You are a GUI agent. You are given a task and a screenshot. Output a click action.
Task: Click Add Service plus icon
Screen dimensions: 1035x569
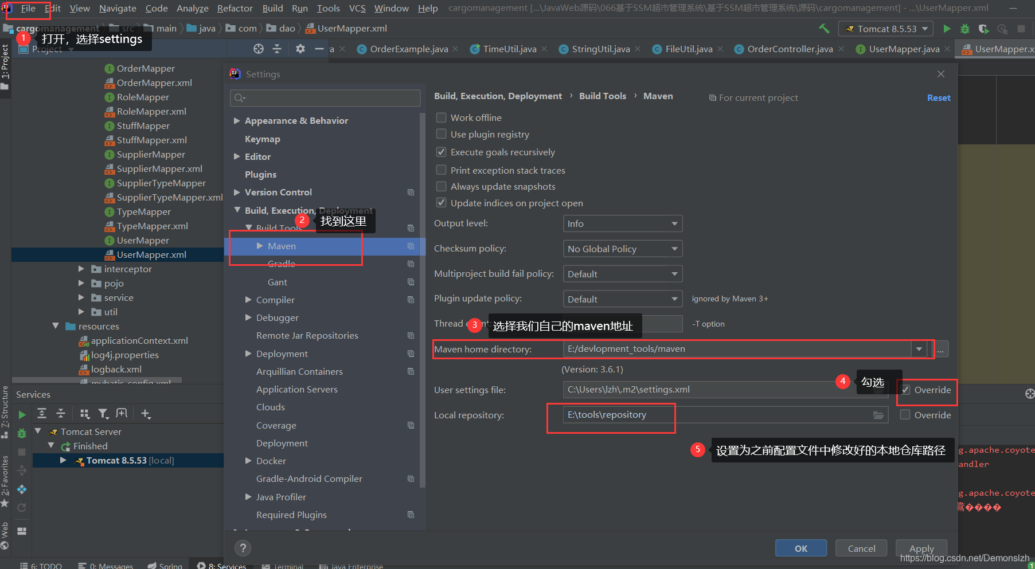pos(146,414)
